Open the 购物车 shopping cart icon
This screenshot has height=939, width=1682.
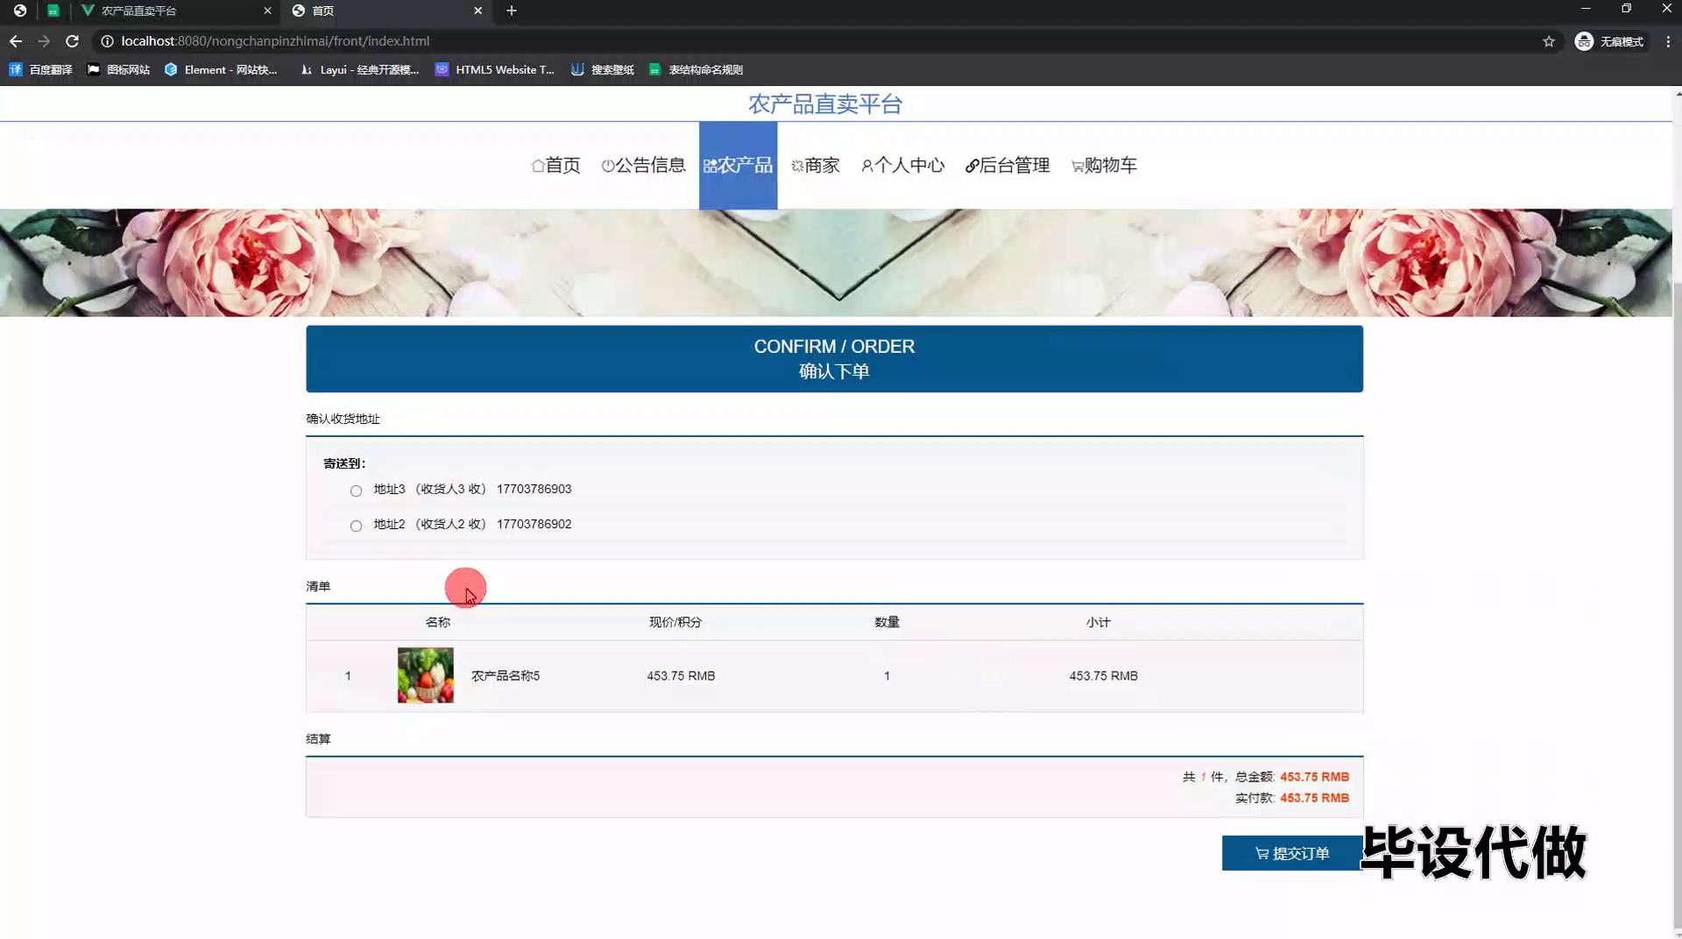1077,166
